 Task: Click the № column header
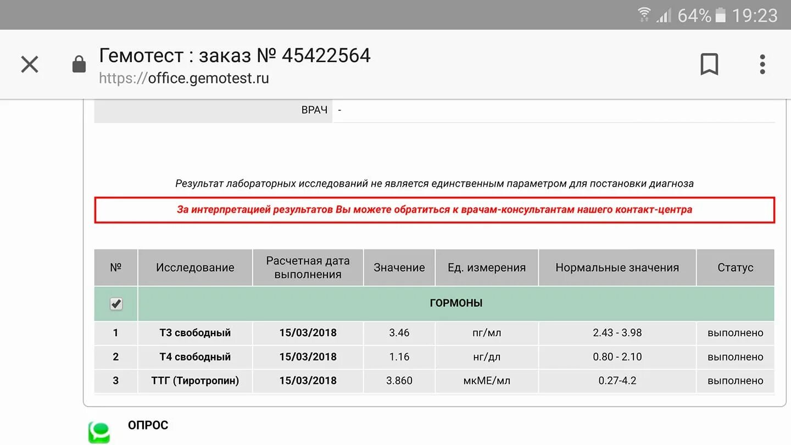(115, 268)
